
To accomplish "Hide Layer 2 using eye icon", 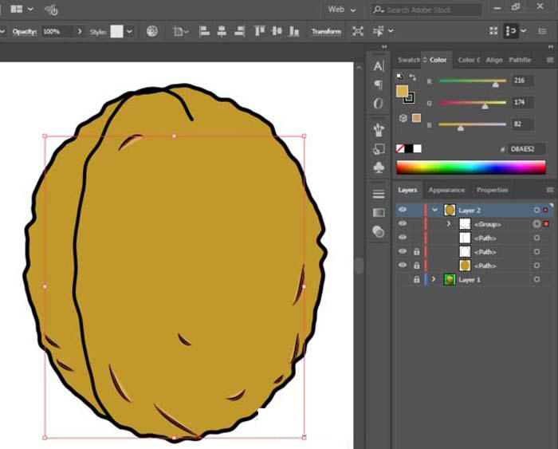I will click(x=403, y=210).
